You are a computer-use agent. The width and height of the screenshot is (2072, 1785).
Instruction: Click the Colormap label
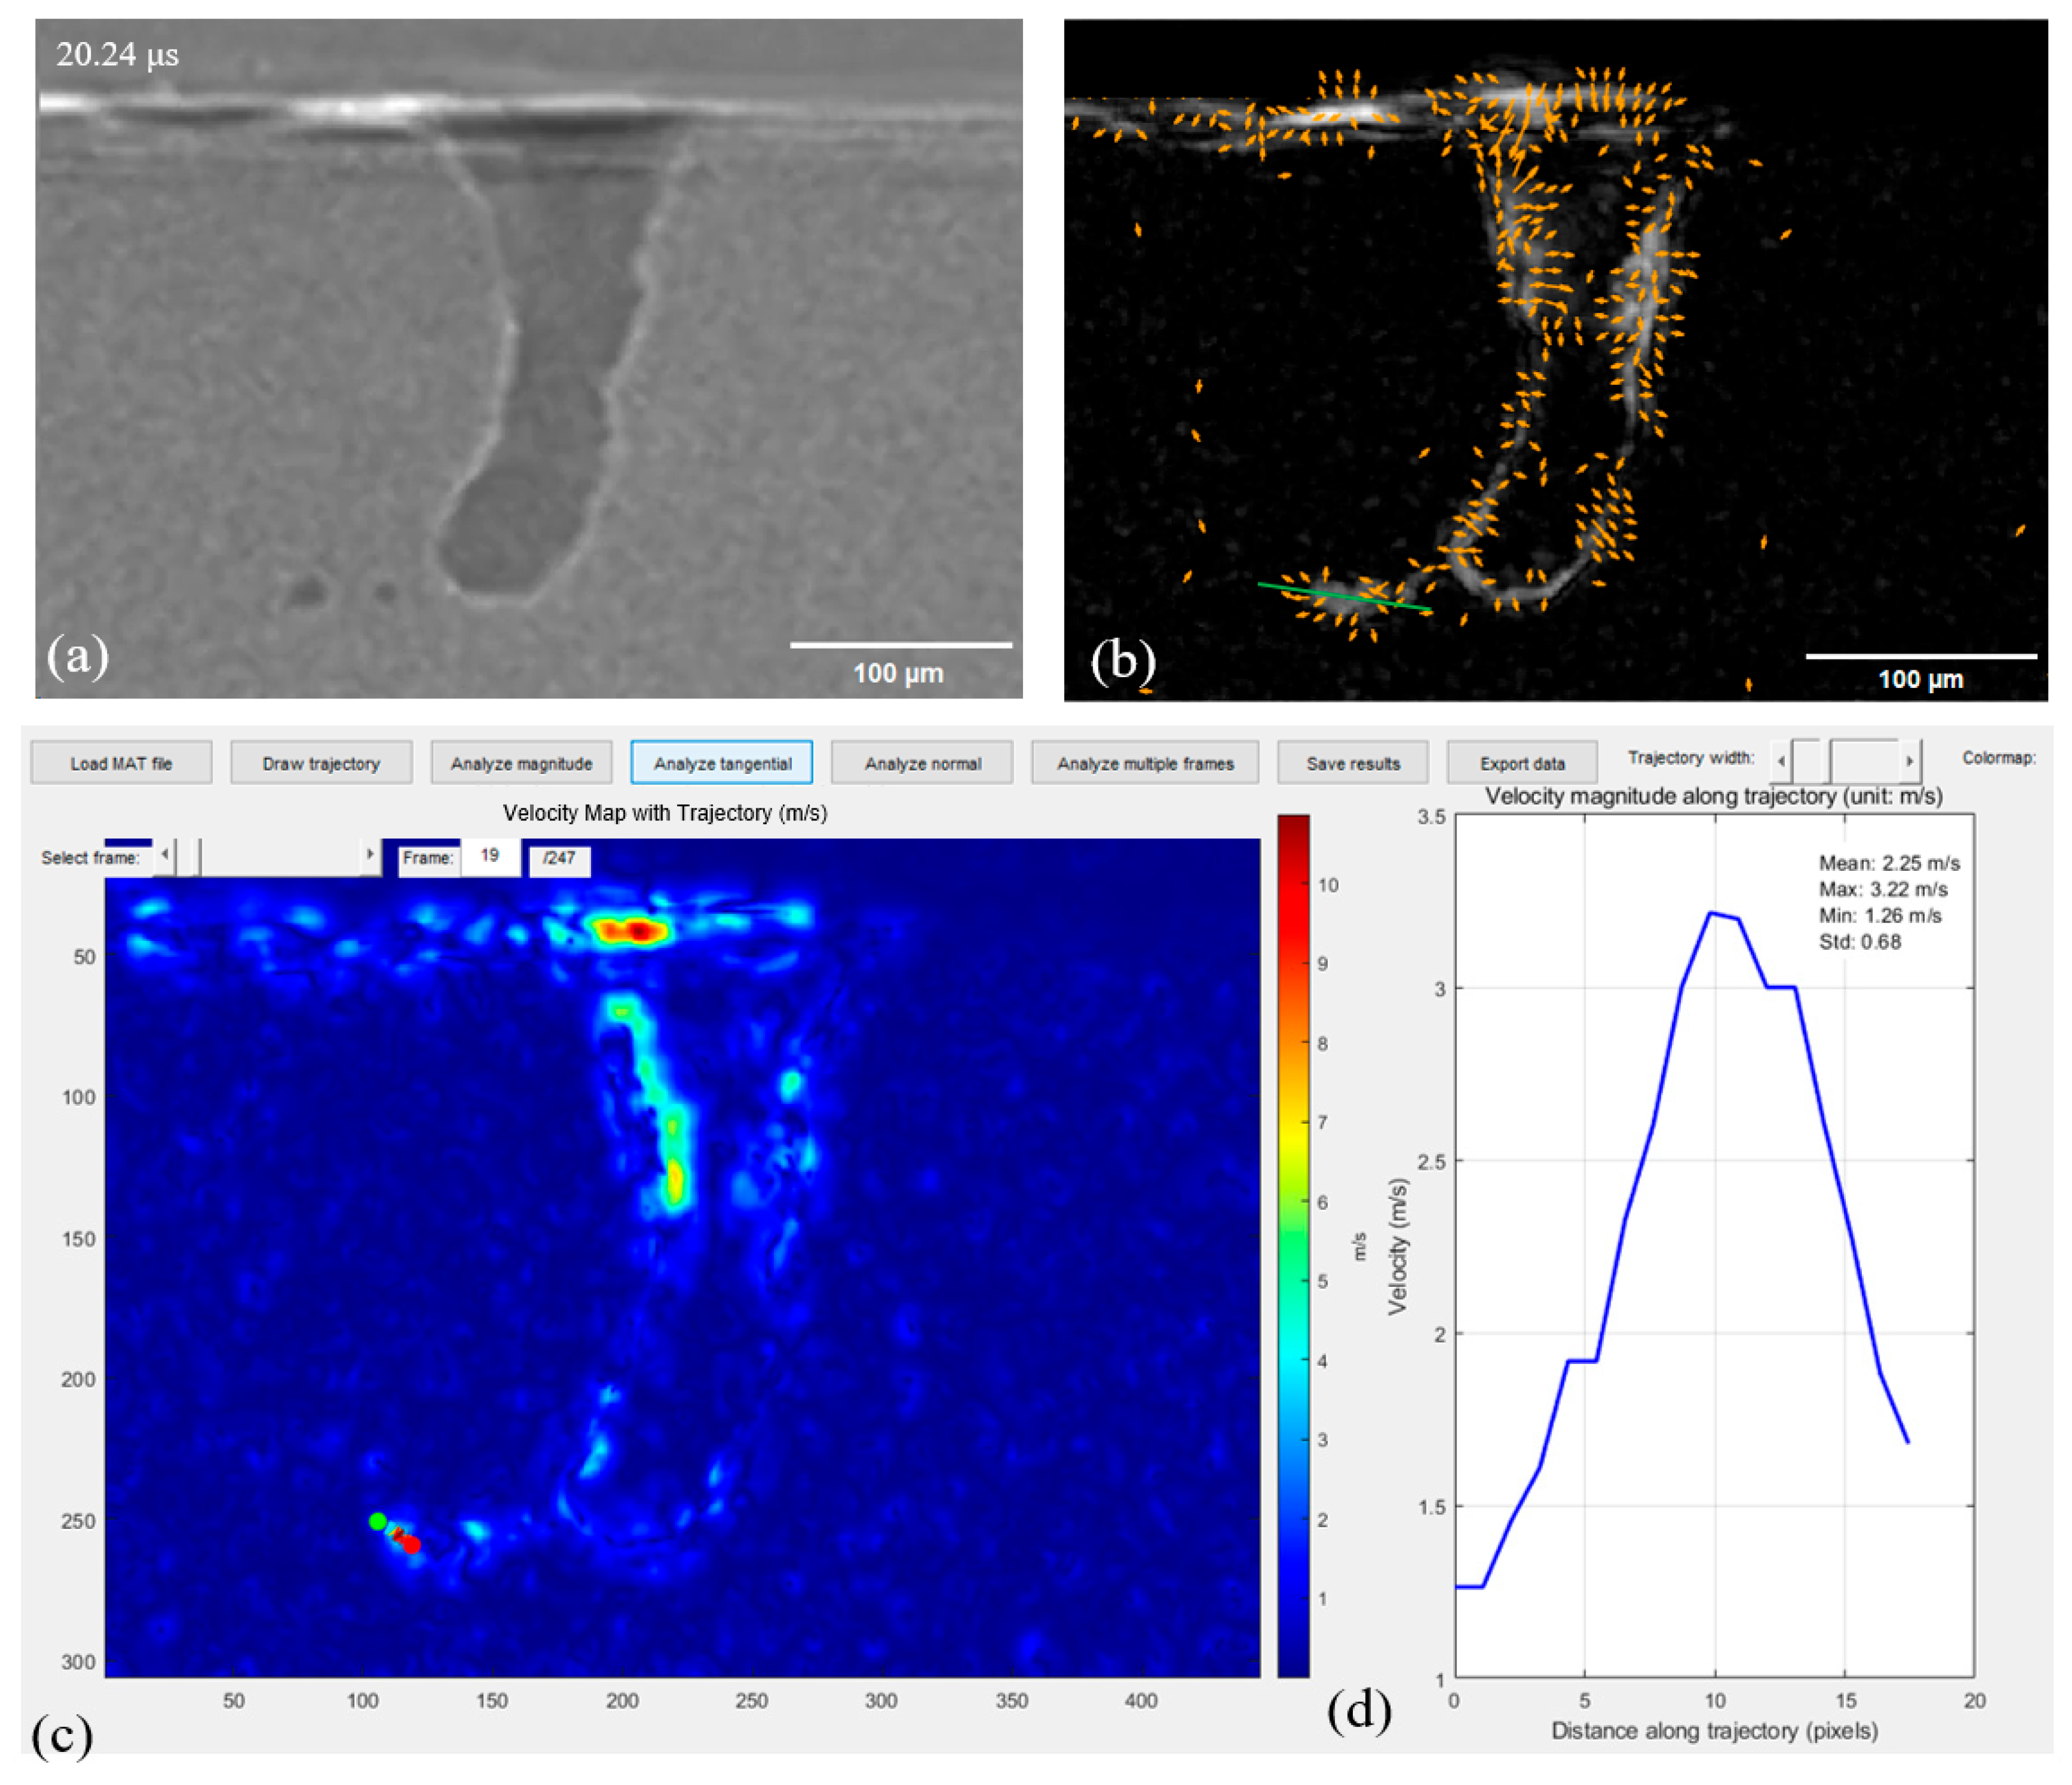[1998, 758]
